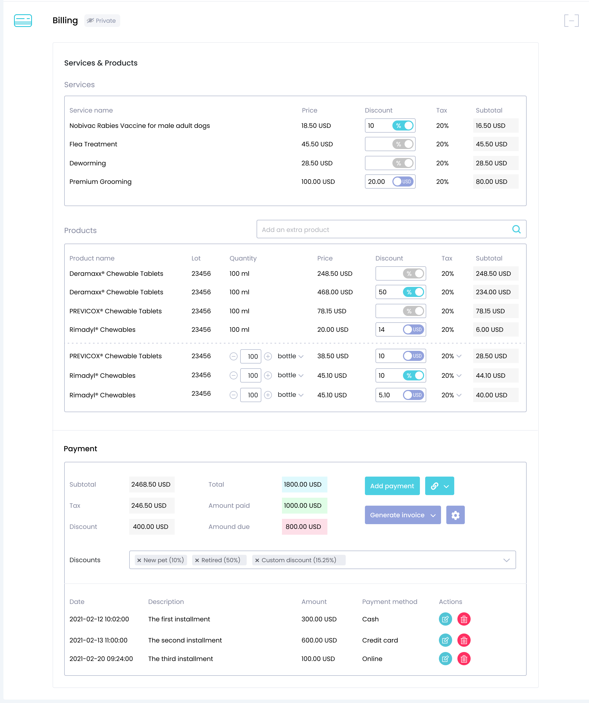Expand the Discounts selector chevron
The width and height of the screenshot is (589, 703).
[x=506, y=560]
